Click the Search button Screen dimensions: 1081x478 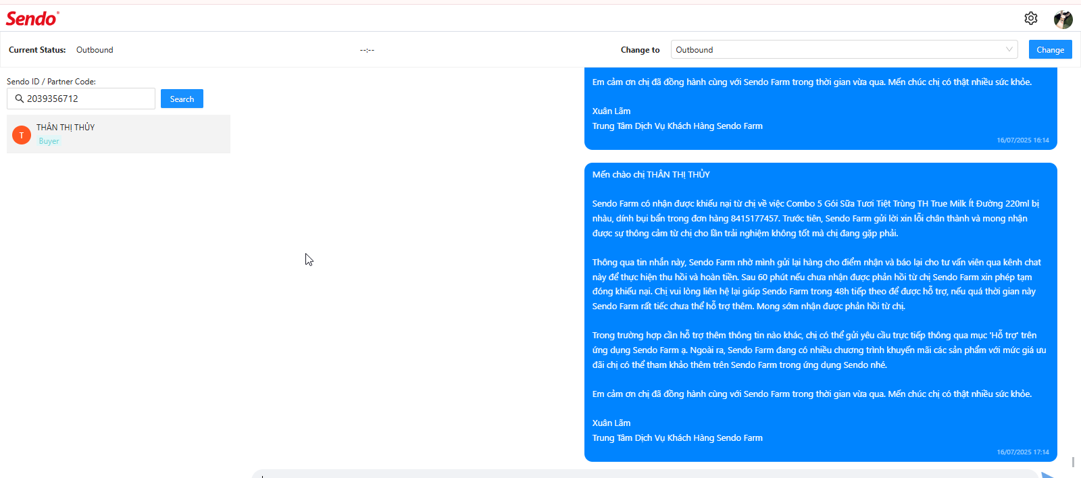point(182,99)
